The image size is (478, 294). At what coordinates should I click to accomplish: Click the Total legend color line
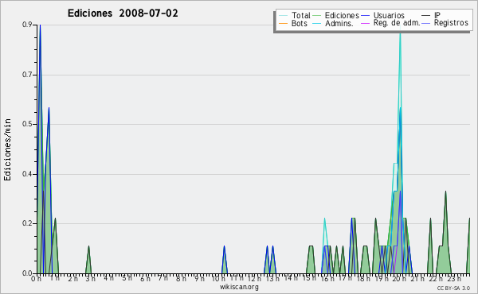click(x=283, y=16)
